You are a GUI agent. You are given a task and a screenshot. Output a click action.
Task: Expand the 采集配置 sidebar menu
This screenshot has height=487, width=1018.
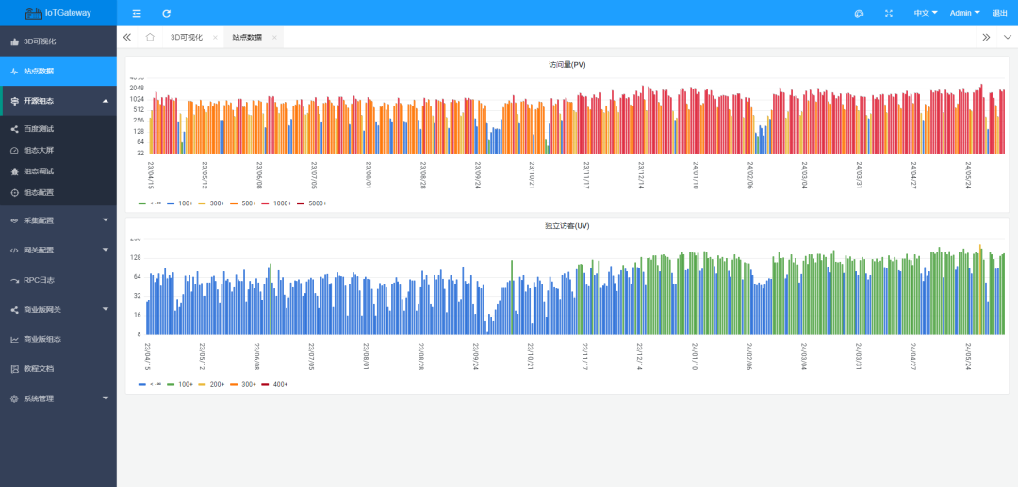pyautogui.click(x=57, y=220)
